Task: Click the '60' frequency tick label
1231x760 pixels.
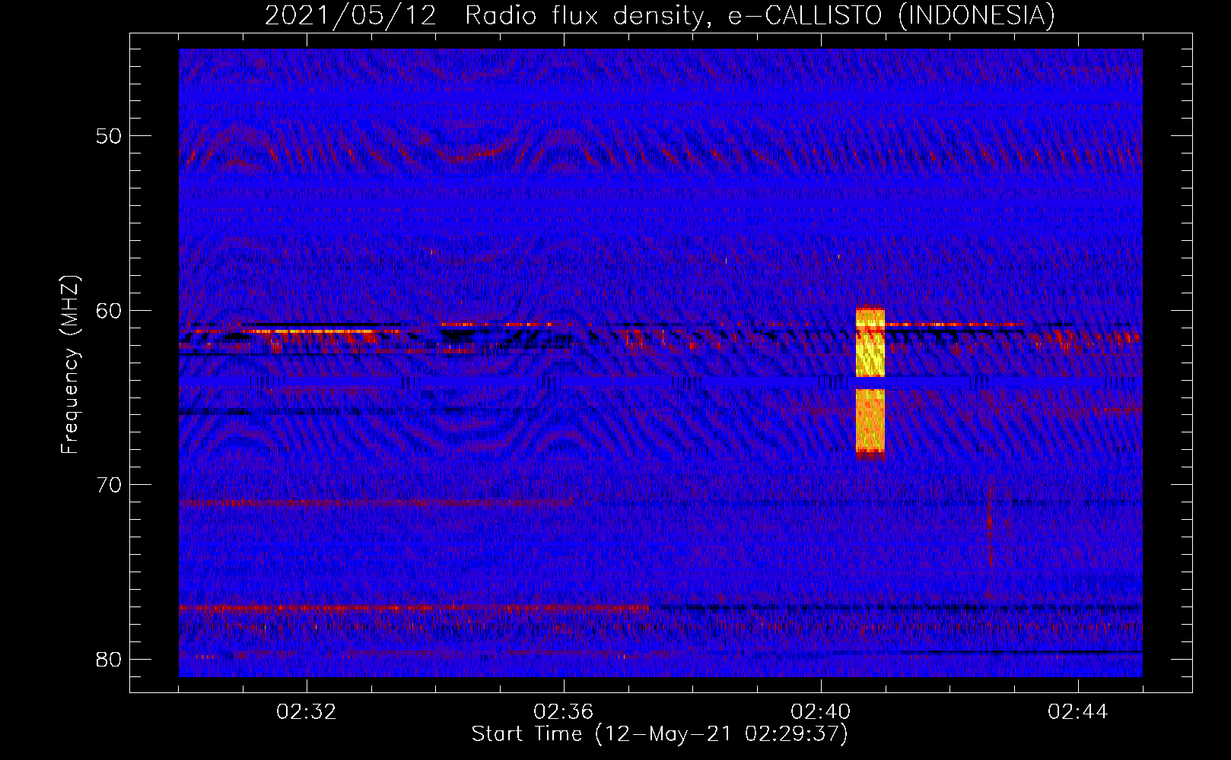Action: pyautogui.click(x=109, y=311)
